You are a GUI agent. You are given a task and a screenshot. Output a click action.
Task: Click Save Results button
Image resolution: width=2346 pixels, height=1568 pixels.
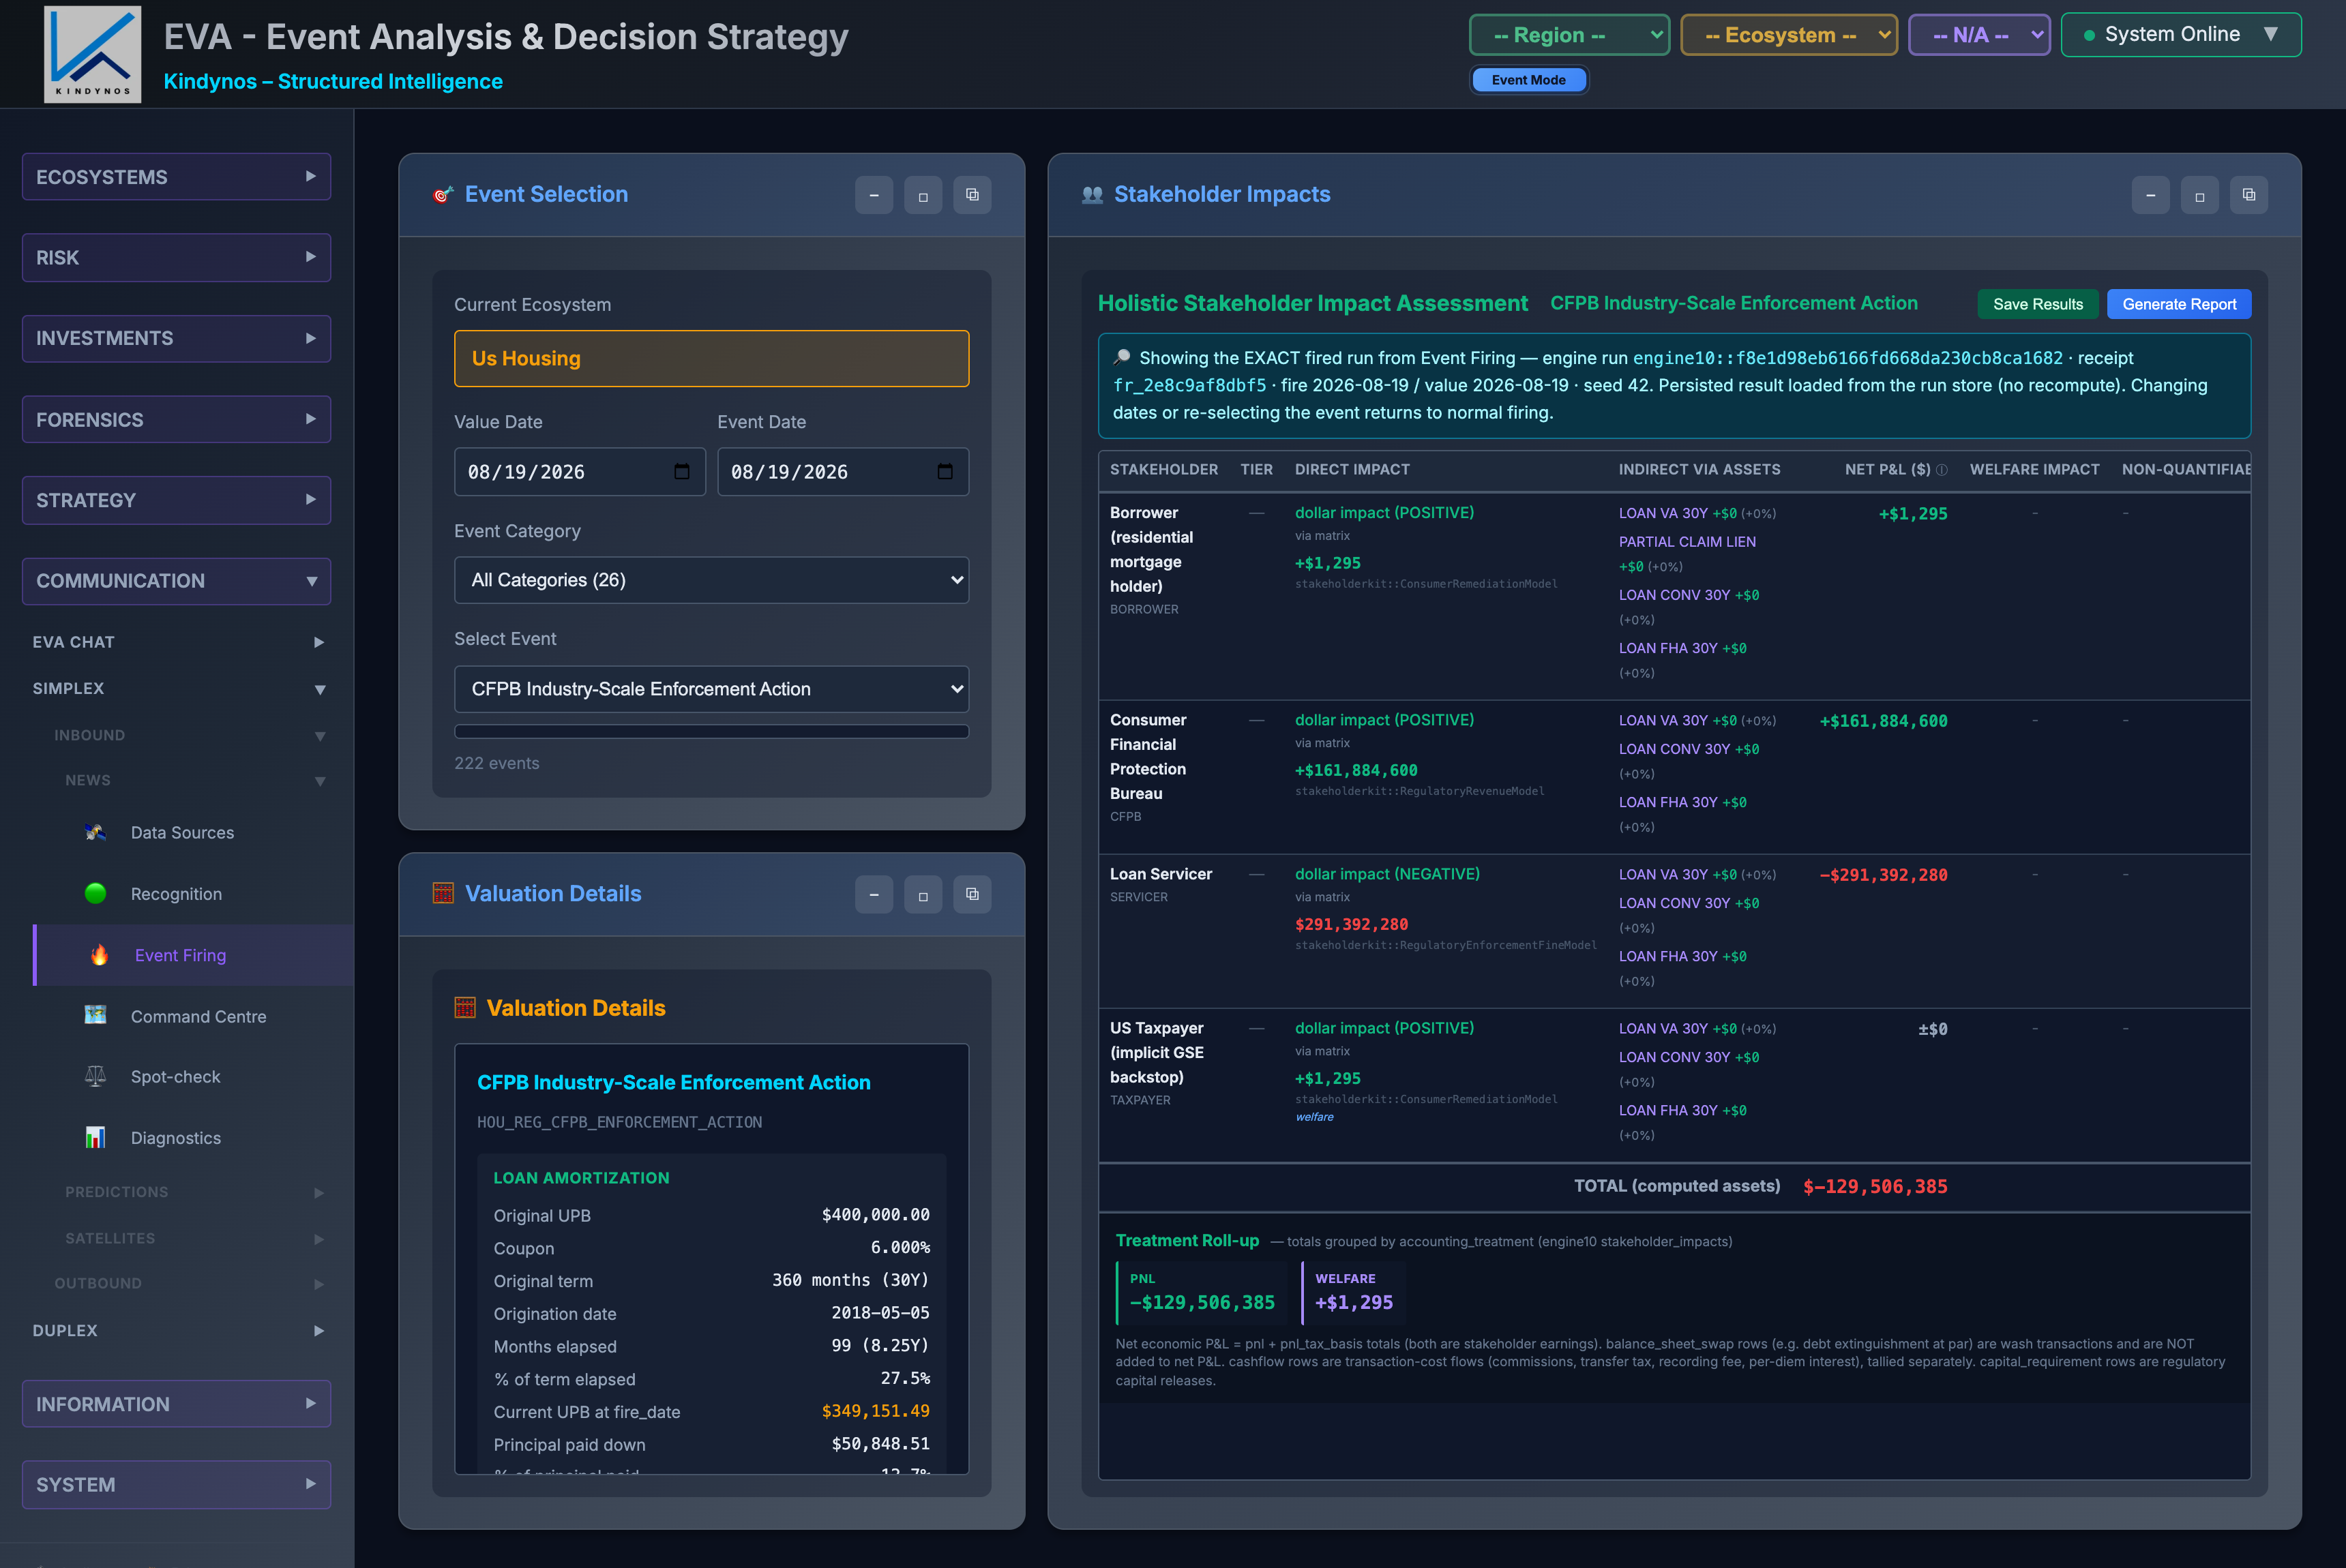pyautogui.click(x=2037, y=304)
